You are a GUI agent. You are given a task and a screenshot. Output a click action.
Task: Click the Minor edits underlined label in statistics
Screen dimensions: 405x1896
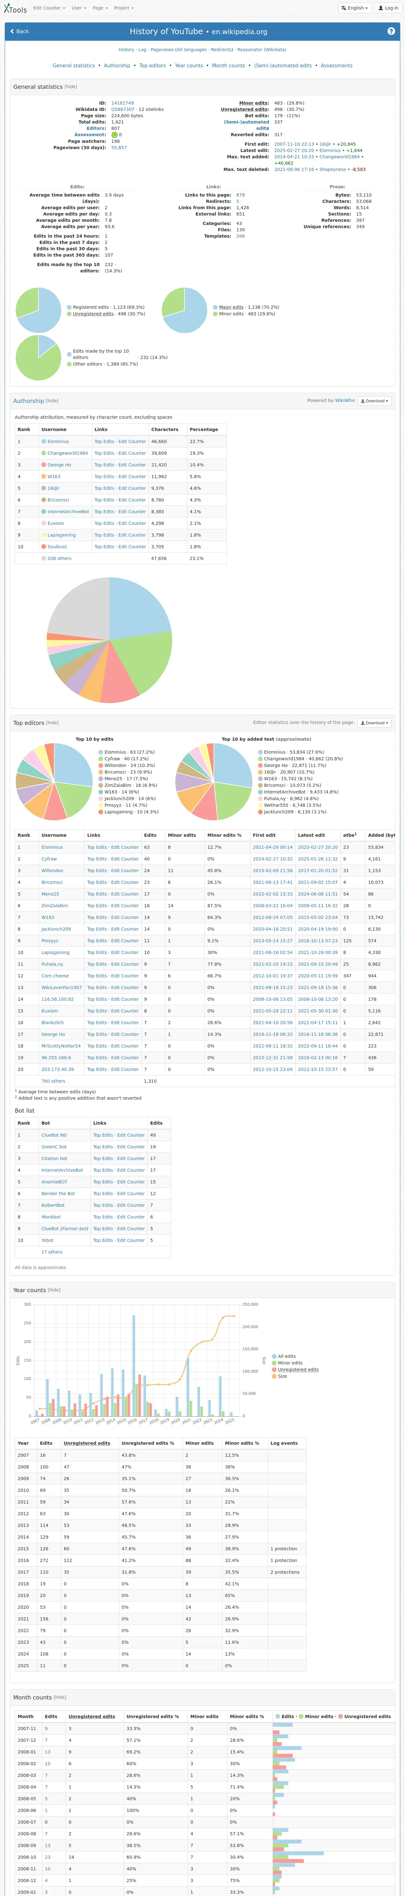click(254, 103)
